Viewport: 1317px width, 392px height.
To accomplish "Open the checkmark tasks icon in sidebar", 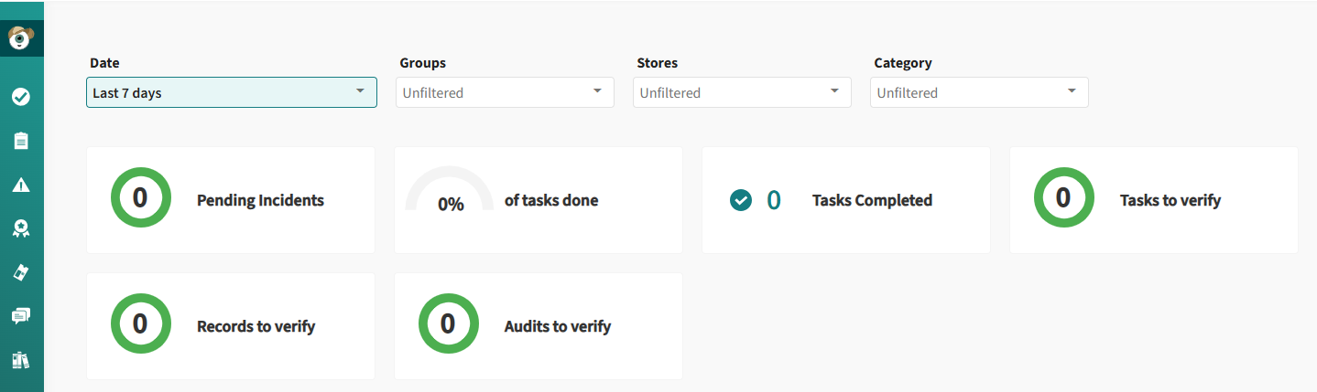I will (21, 96).
